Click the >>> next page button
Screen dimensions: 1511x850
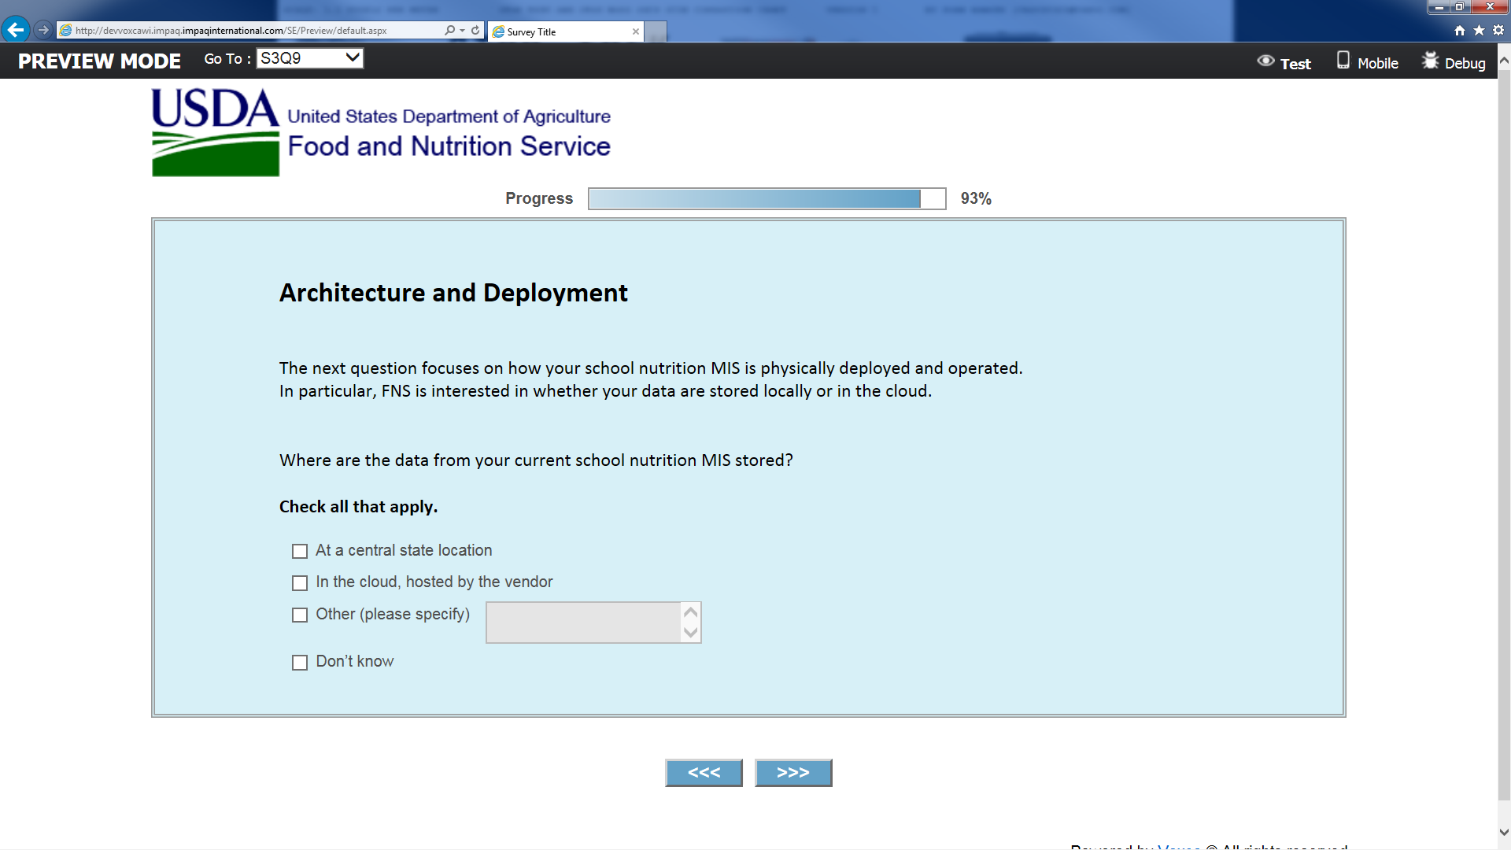point(792,773)
